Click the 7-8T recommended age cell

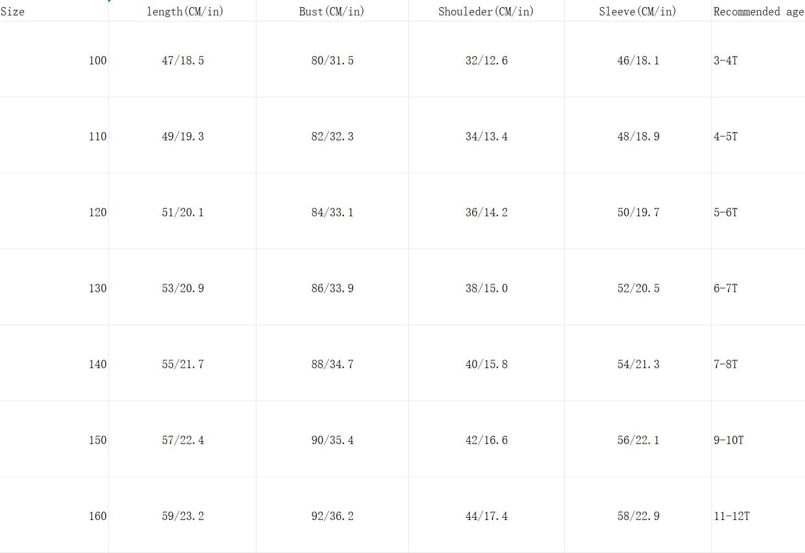pos(726,364)
